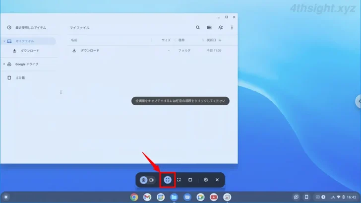Open notification count indicator in tray

(x=323, y=197)
